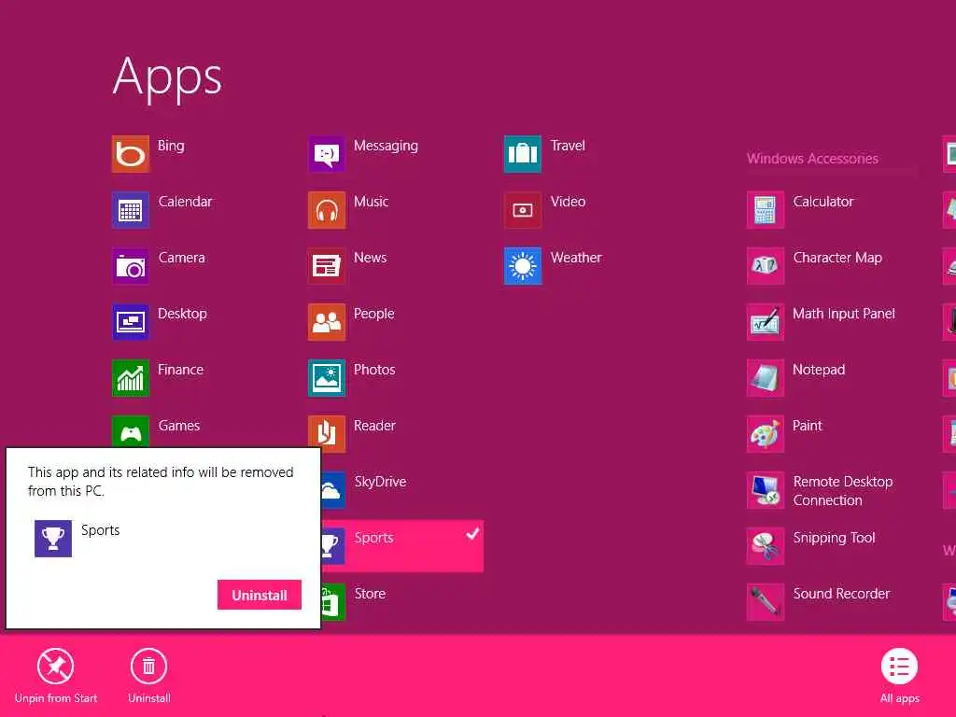956x717 pixels.
Task: Click the Character Map text label
Action: pos(837,258)
